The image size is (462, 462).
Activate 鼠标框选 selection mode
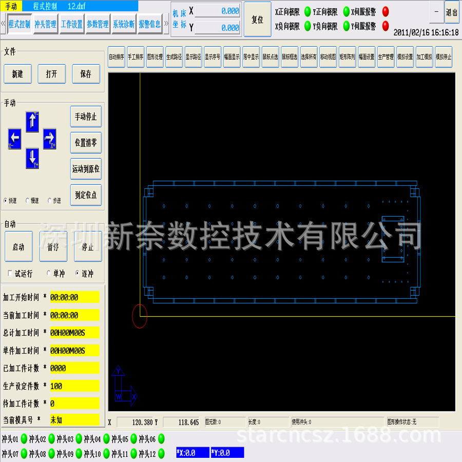(290, 57)
